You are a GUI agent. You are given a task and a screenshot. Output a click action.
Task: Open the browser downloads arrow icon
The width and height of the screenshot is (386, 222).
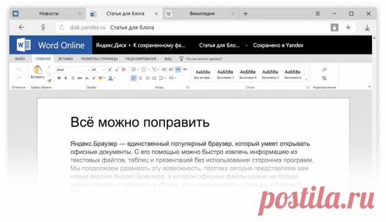[x=367, y=28]
